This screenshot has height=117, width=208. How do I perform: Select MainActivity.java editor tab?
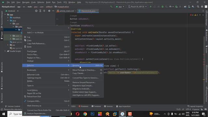click(88, 11)
